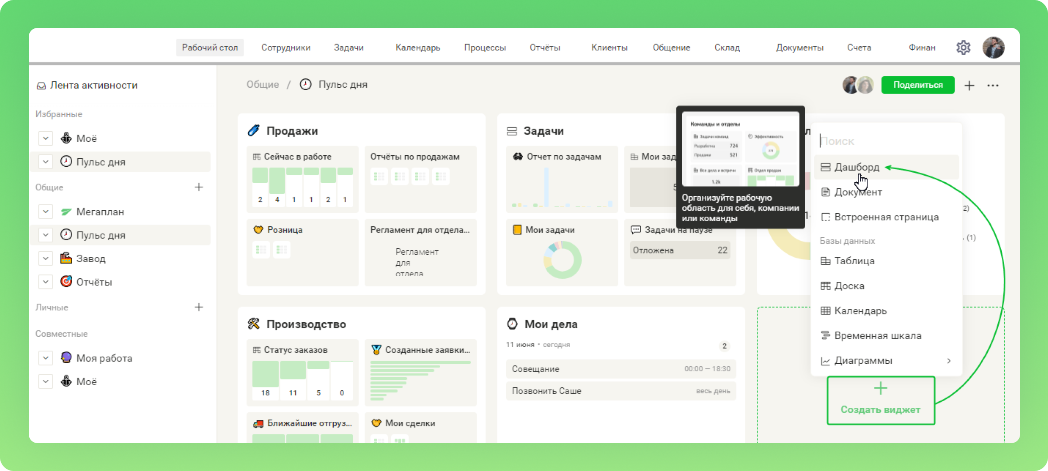Click the Лента активности inbox icon
This screenshot has height=471, width=1048.
pyautogui.click(x=41, y=86)
